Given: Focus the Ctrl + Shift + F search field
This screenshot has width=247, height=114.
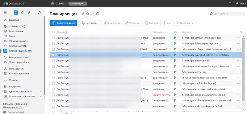Looking at the screenshot, I should (227, 14).
